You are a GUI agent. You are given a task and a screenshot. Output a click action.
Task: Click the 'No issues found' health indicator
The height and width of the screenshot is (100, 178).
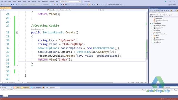tap(10, 83)
